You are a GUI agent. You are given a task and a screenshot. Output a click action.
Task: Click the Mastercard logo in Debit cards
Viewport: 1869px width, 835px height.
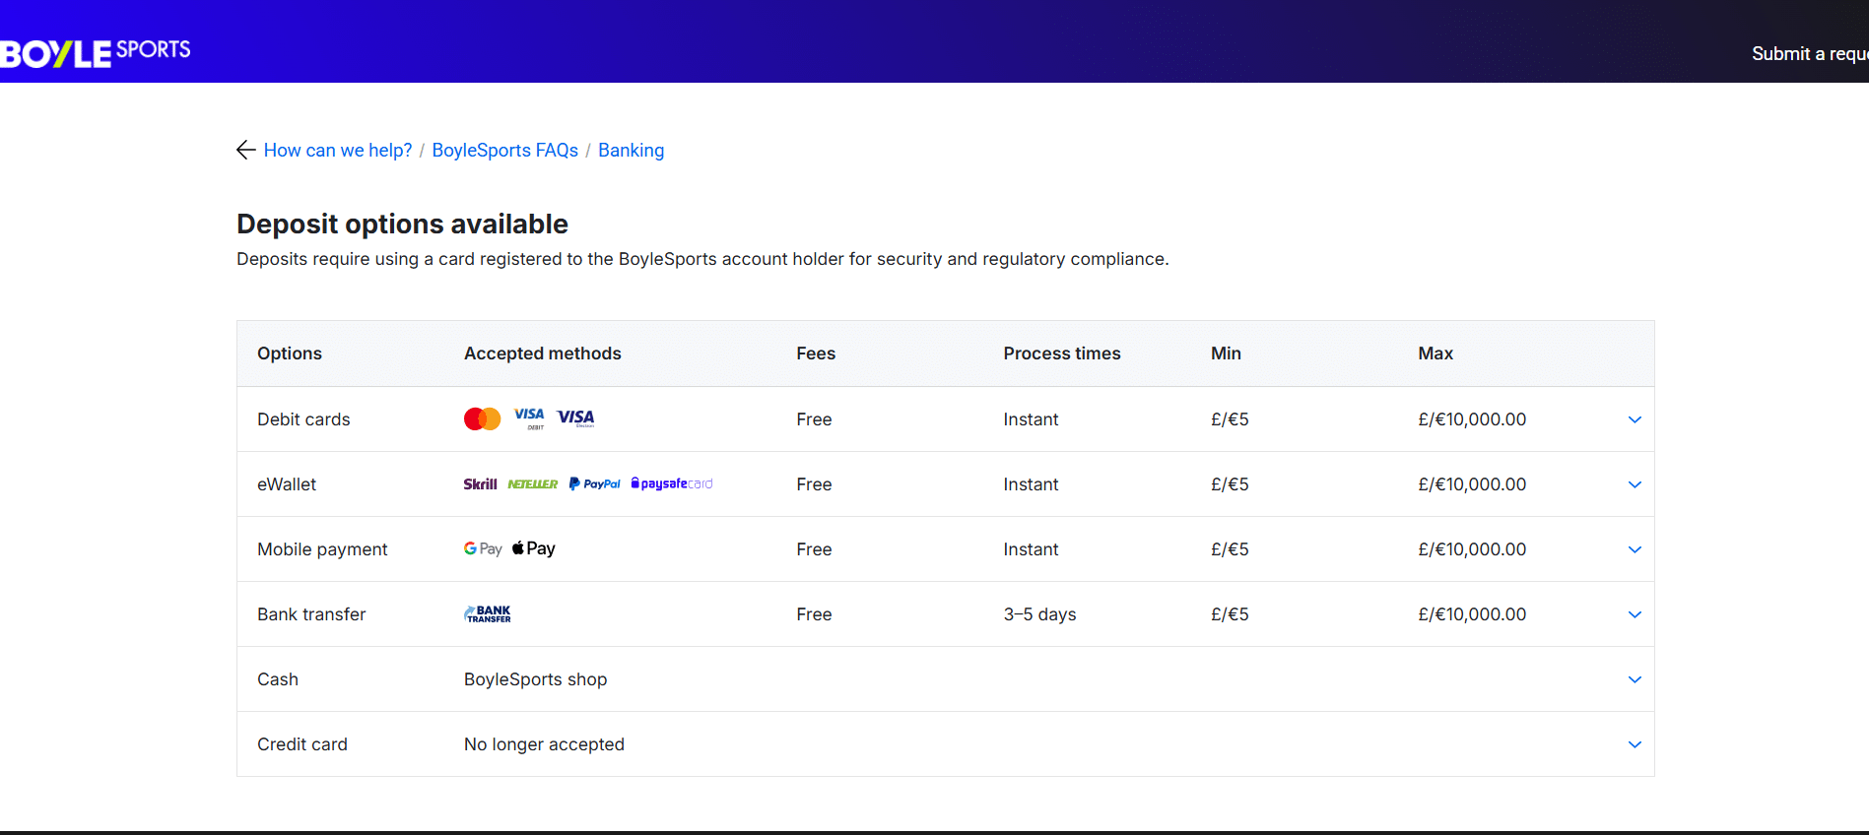tap(483, 419)
